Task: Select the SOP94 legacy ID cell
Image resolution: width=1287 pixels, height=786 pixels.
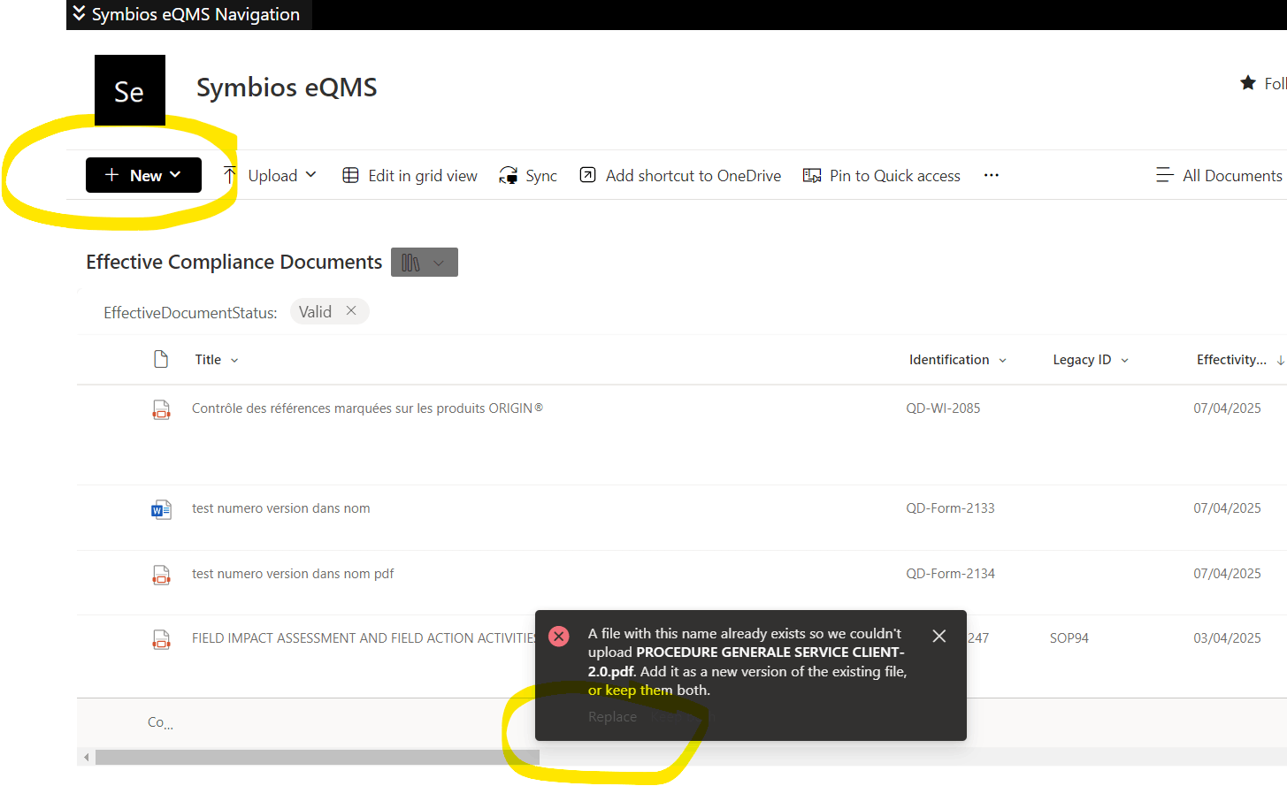Action: tap(1069, 638)
